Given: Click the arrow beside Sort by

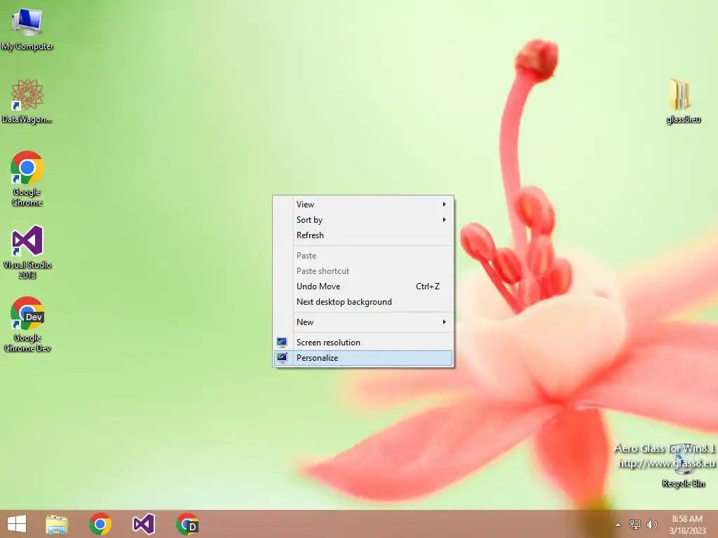Looking at the screenshot, I should click(x=444, y=219).
